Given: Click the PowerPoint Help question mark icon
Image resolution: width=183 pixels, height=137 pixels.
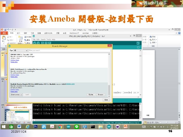Looking at the screenshot, I should tap(179, 33).
